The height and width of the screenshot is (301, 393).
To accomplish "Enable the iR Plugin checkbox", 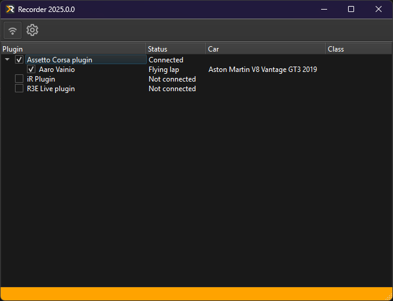I will pyautogui.click(x=19, y=79).
